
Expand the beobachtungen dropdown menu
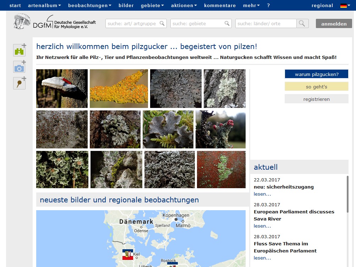coord(89,5)
